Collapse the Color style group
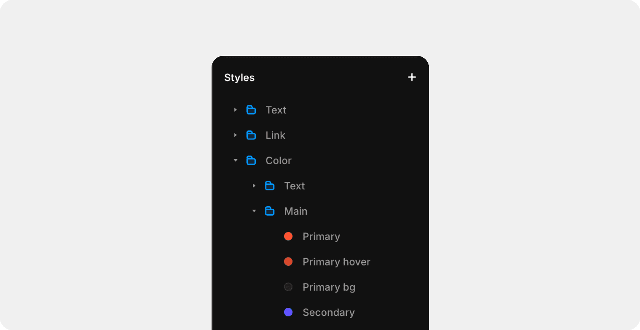This screenshot has height=330, width=640. click(x=235, y=160)
